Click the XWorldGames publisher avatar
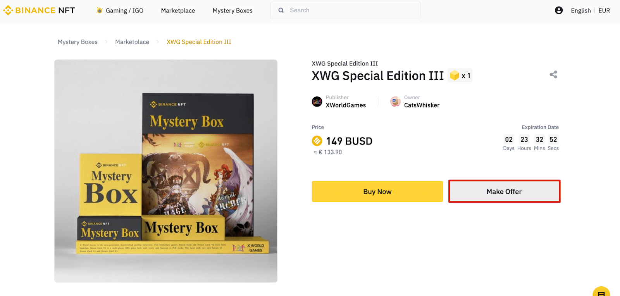Screen dimensions: 620x296 (x=317, y=102)
